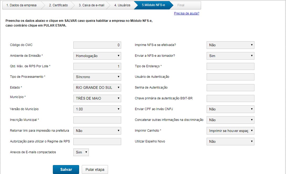Open the Caixa de e-mail step
This screenshot has width=286, height=174.
click(x=91, y=5)
